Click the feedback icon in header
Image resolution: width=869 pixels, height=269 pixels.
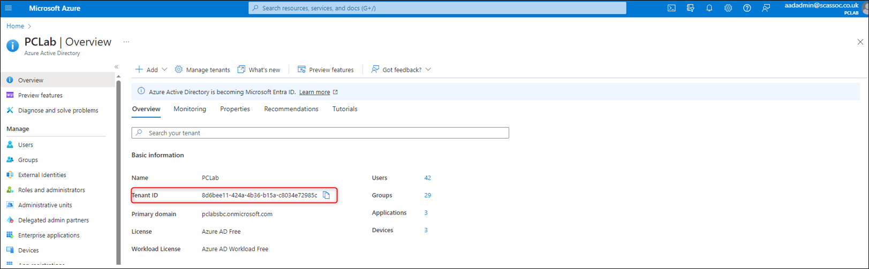pos(766,8)
